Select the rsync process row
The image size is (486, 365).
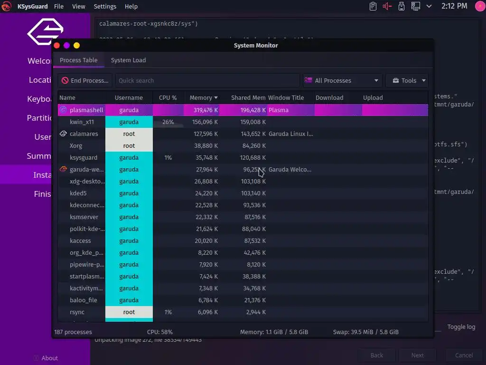pyautogui.click(x=243, y=312)
